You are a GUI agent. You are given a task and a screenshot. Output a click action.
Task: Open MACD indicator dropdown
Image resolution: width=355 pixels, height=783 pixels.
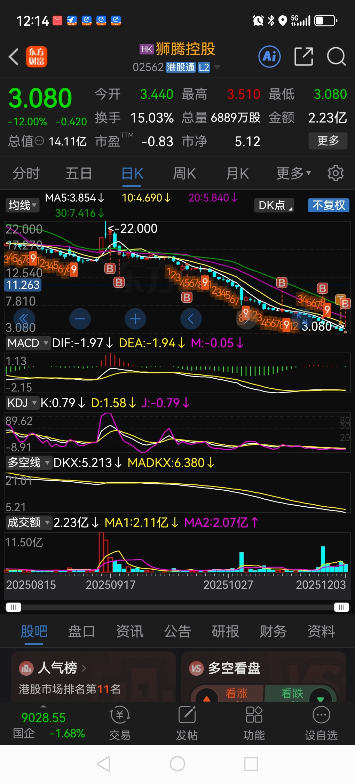pyautogui.click(x=28, y=343)
